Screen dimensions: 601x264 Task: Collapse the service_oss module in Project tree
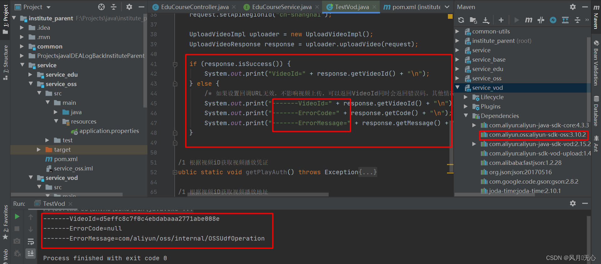31,84
